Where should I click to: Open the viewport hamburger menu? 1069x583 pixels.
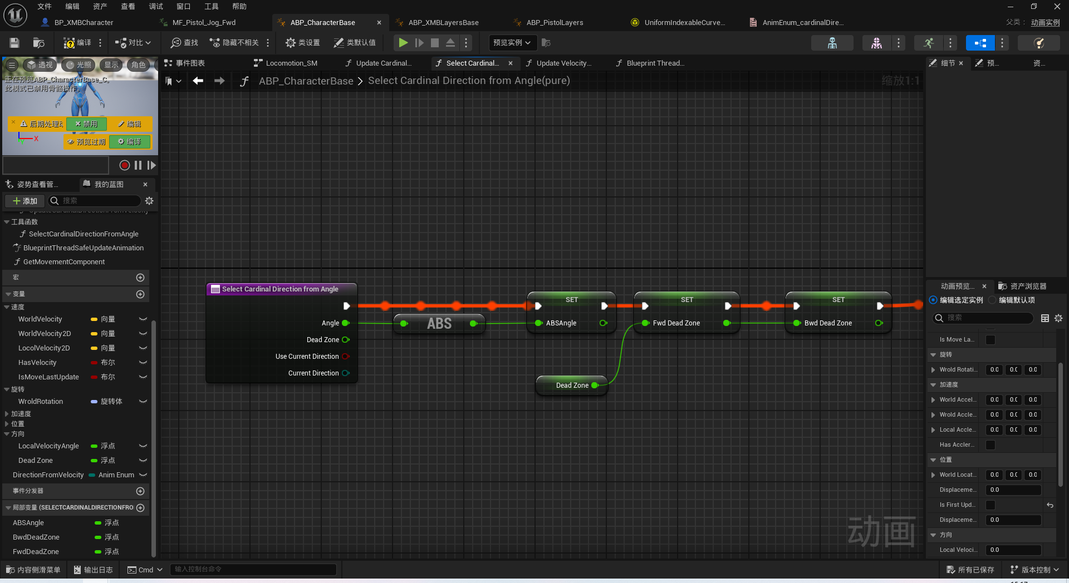[12, 65]
